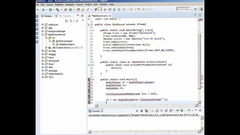240x135 pixels.
Task: Select the Moving ball project
Action: 54,61
